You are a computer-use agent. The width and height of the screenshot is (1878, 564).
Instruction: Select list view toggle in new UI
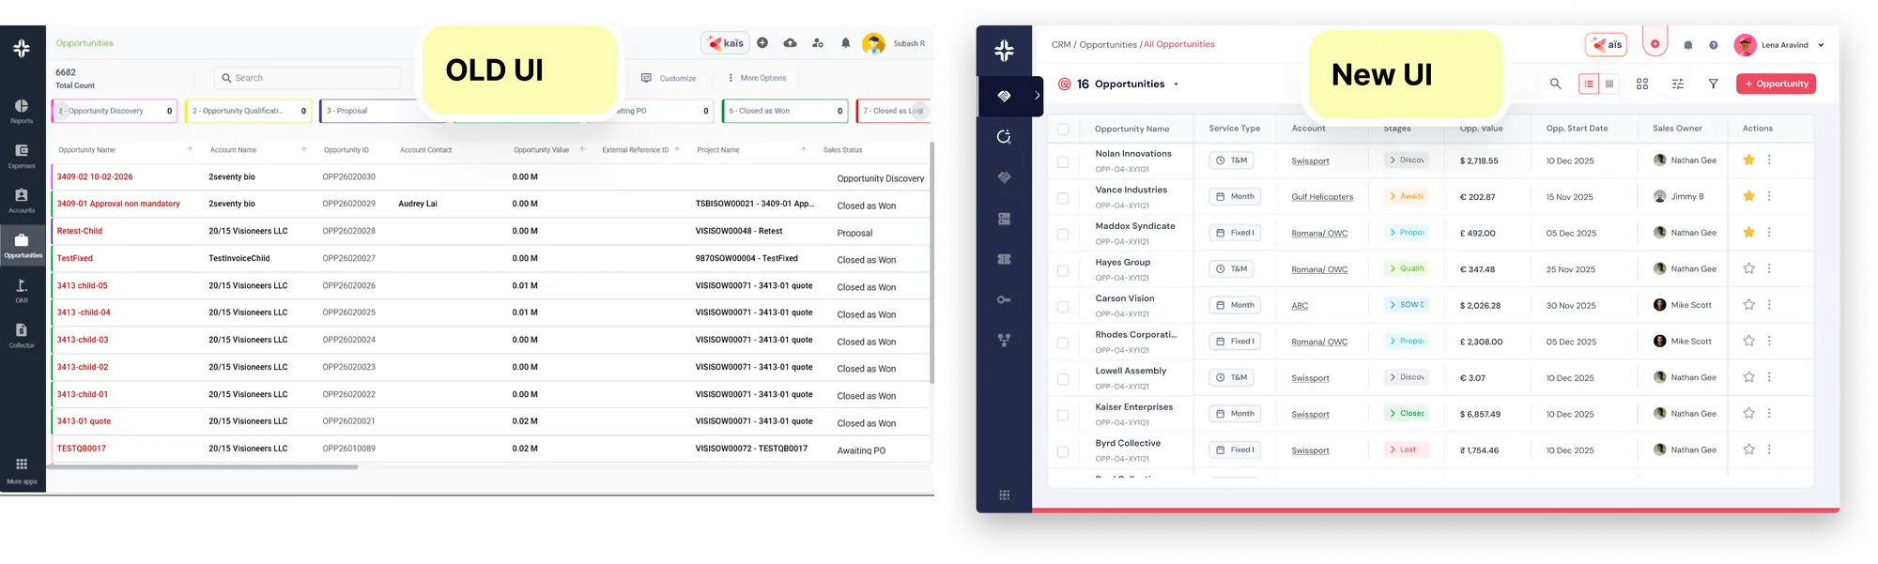(1589, 84)
